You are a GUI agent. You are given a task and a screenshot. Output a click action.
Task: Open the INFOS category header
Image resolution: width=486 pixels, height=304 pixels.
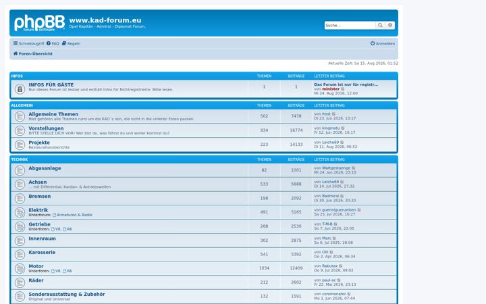(17, 76)
